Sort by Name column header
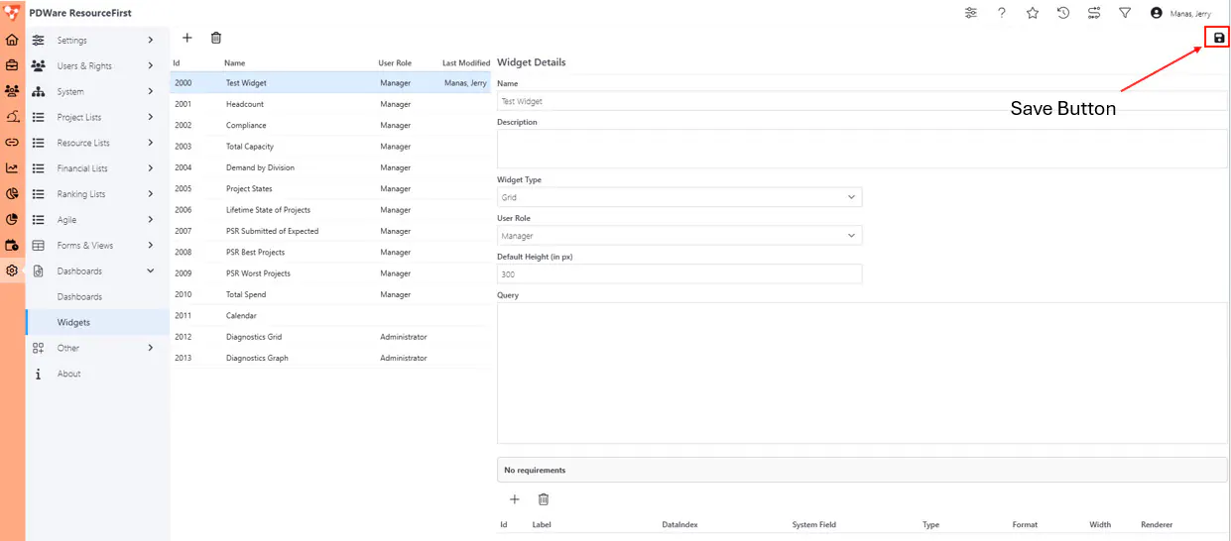Viewport: 1231px width, 541px height. click(234, 62)
